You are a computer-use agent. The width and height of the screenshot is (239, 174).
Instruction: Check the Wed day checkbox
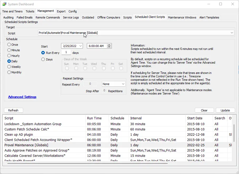click(x=94, y=68)
